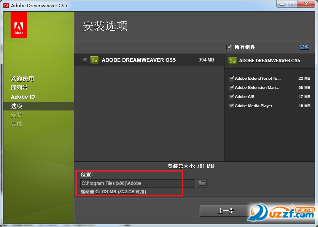Select 欢迎使用 step in the sidebar
The width and height of the screenshot is (318, 227).
pyautogui.click(x=22, y=79)
